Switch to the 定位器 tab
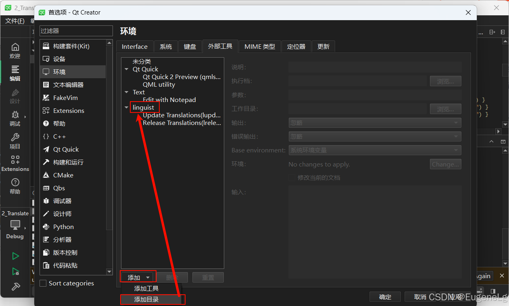The width and height of the screenshot is (509, 306). (296, 46)
